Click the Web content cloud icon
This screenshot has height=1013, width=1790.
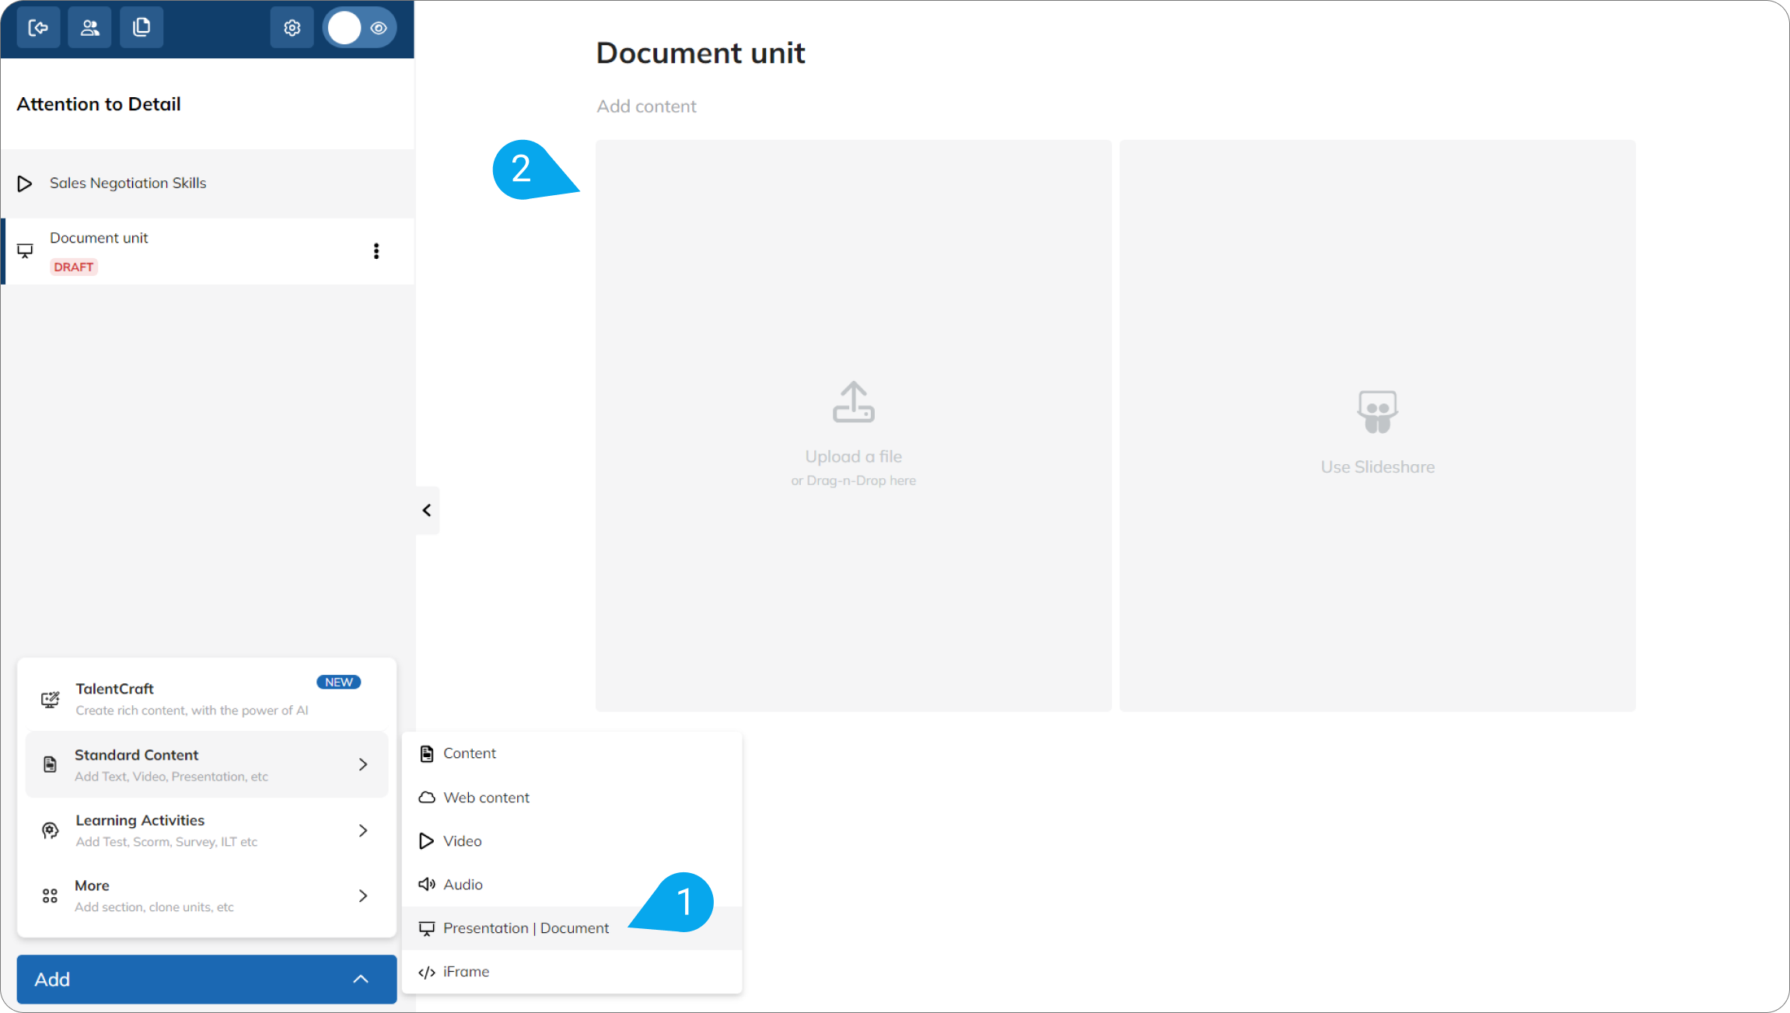(x=426, y=797)
